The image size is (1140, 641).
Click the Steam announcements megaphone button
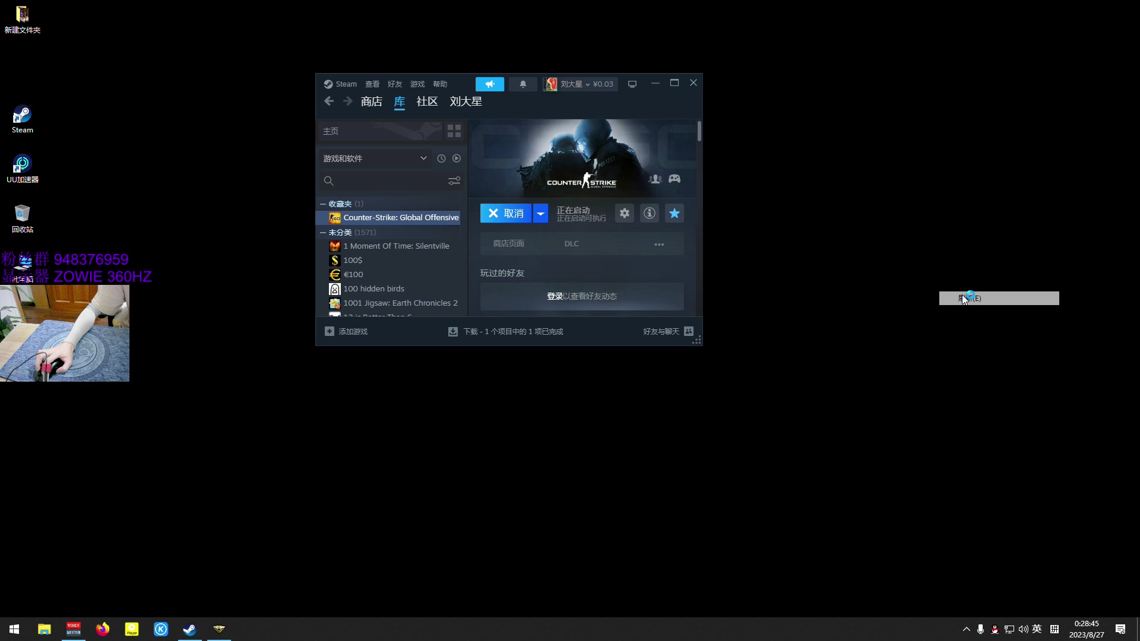point(490,84)
